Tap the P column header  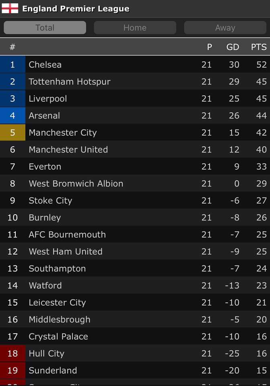(209, 47)
